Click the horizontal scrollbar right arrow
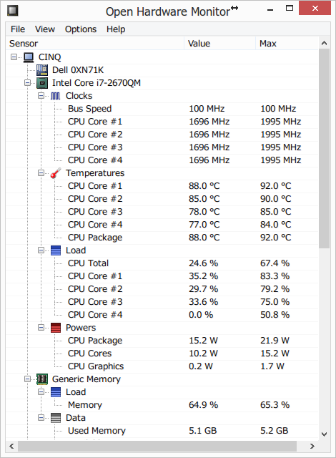The image size is (336, 458). (312, 446)
